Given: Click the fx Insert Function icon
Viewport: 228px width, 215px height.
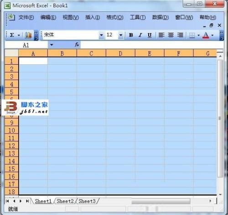Looking at the screenshot, I should pyautogui.click(x=77, y=45).
